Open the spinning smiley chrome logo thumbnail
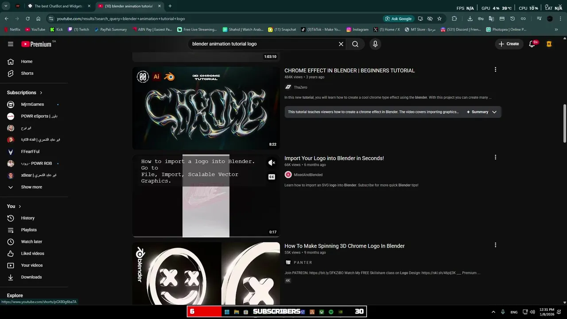 tap(206, 273)
